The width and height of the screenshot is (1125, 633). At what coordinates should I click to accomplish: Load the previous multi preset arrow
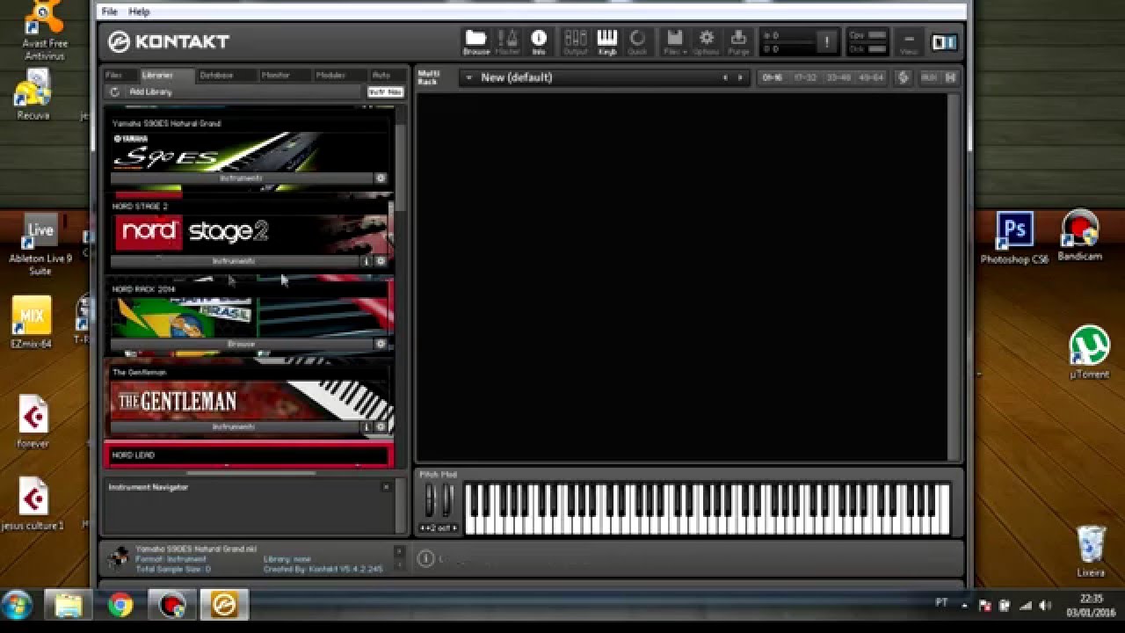(725, 77)
